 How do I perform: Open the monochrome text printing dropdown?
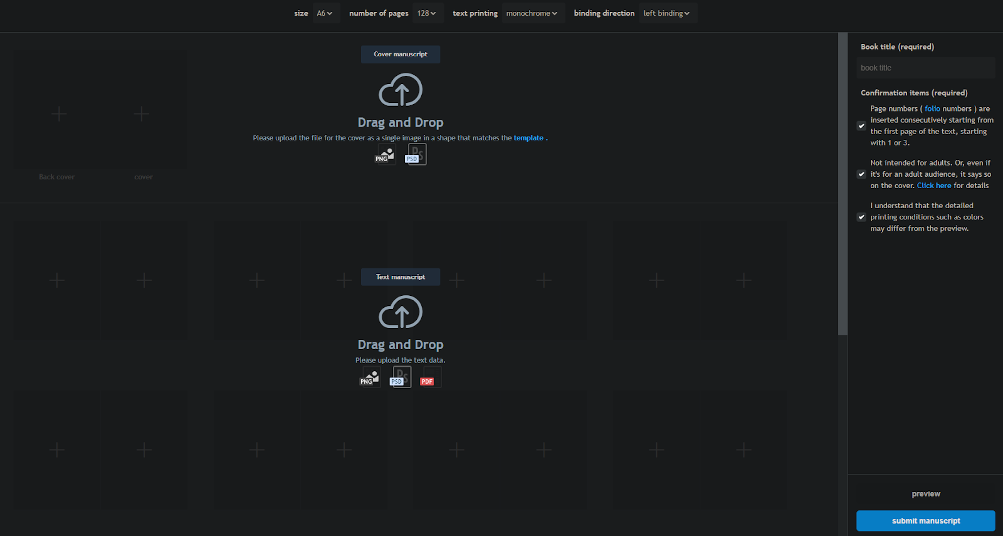532,13
